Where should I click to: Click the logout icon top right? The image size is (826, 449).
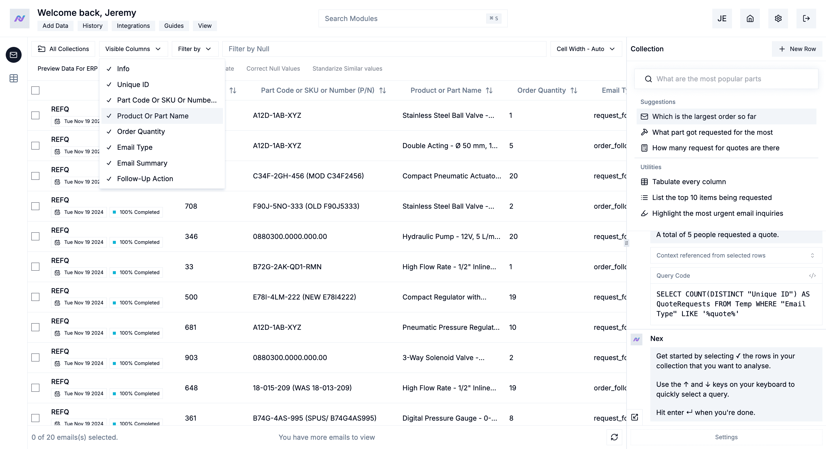806,19
